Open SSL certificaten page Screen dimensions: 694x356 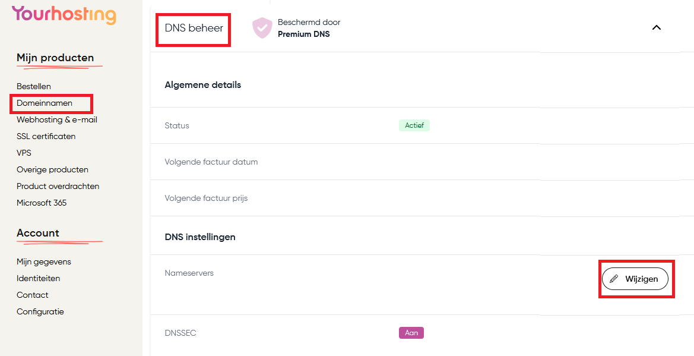click(46, 136)
